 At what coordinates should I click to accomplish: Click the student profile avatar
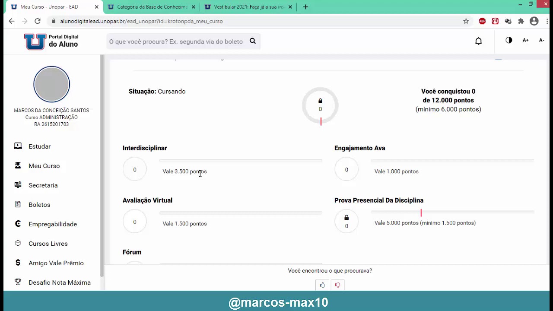[51, 84]
